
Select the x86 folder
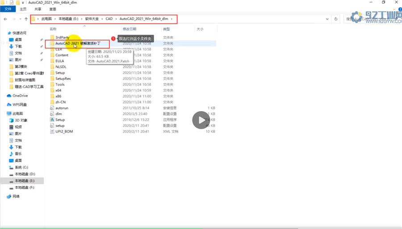coord(58,96)
